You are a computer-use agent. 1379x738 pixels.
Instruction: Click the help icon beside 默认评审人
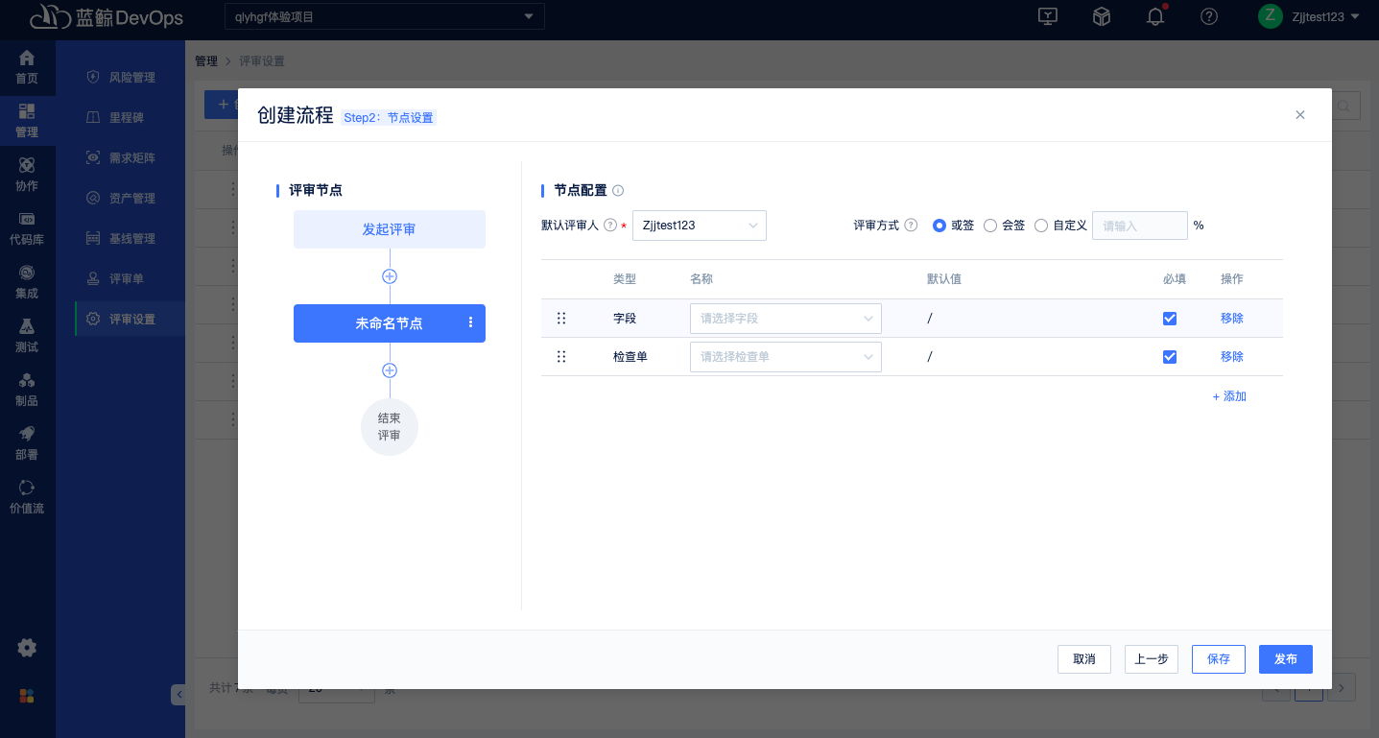[x=609, y=226]
